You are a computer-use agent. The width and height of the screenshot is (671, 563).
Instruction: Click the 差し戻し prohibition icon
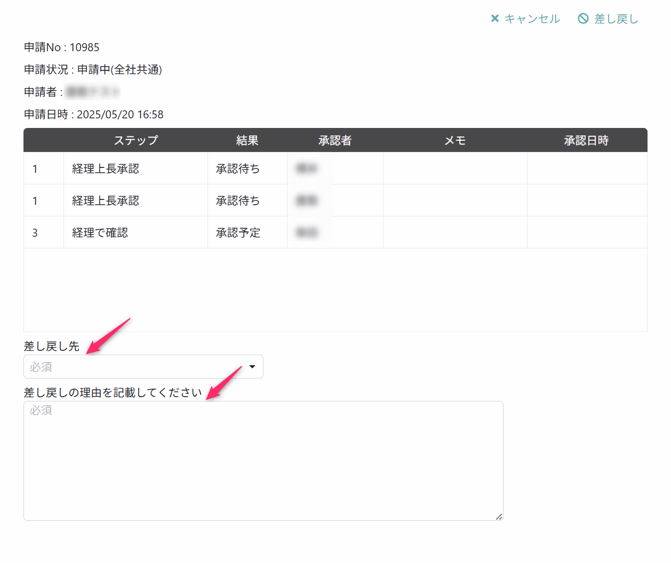pyautogui.click(x=584, y=19)
